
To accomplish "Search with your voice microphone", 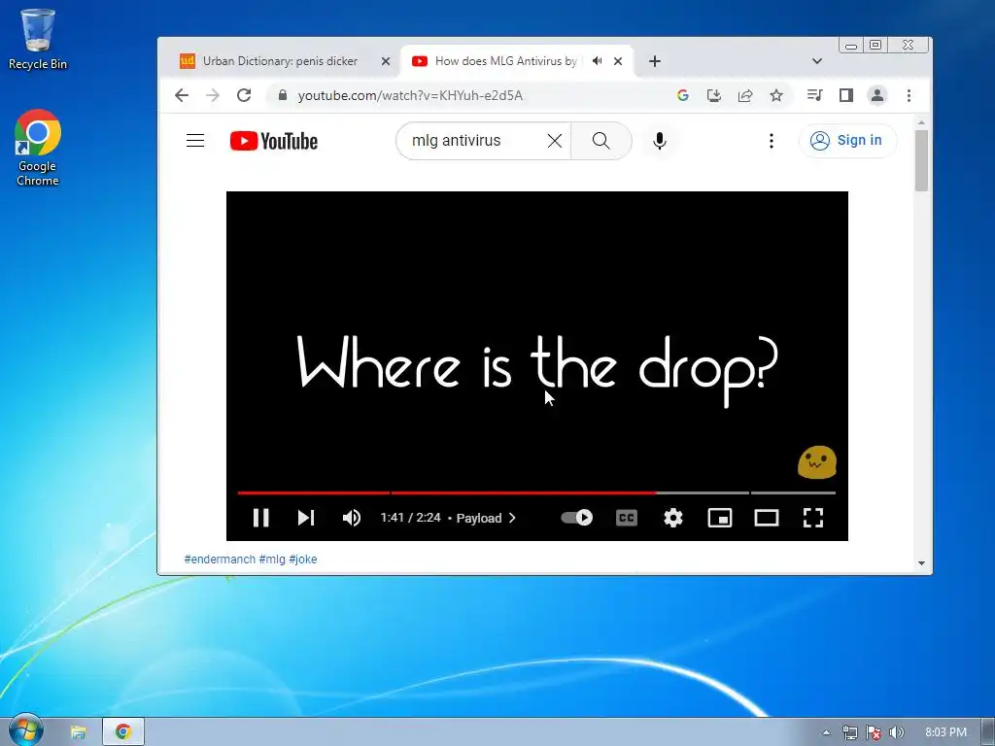I will click(x=660, y=141).
